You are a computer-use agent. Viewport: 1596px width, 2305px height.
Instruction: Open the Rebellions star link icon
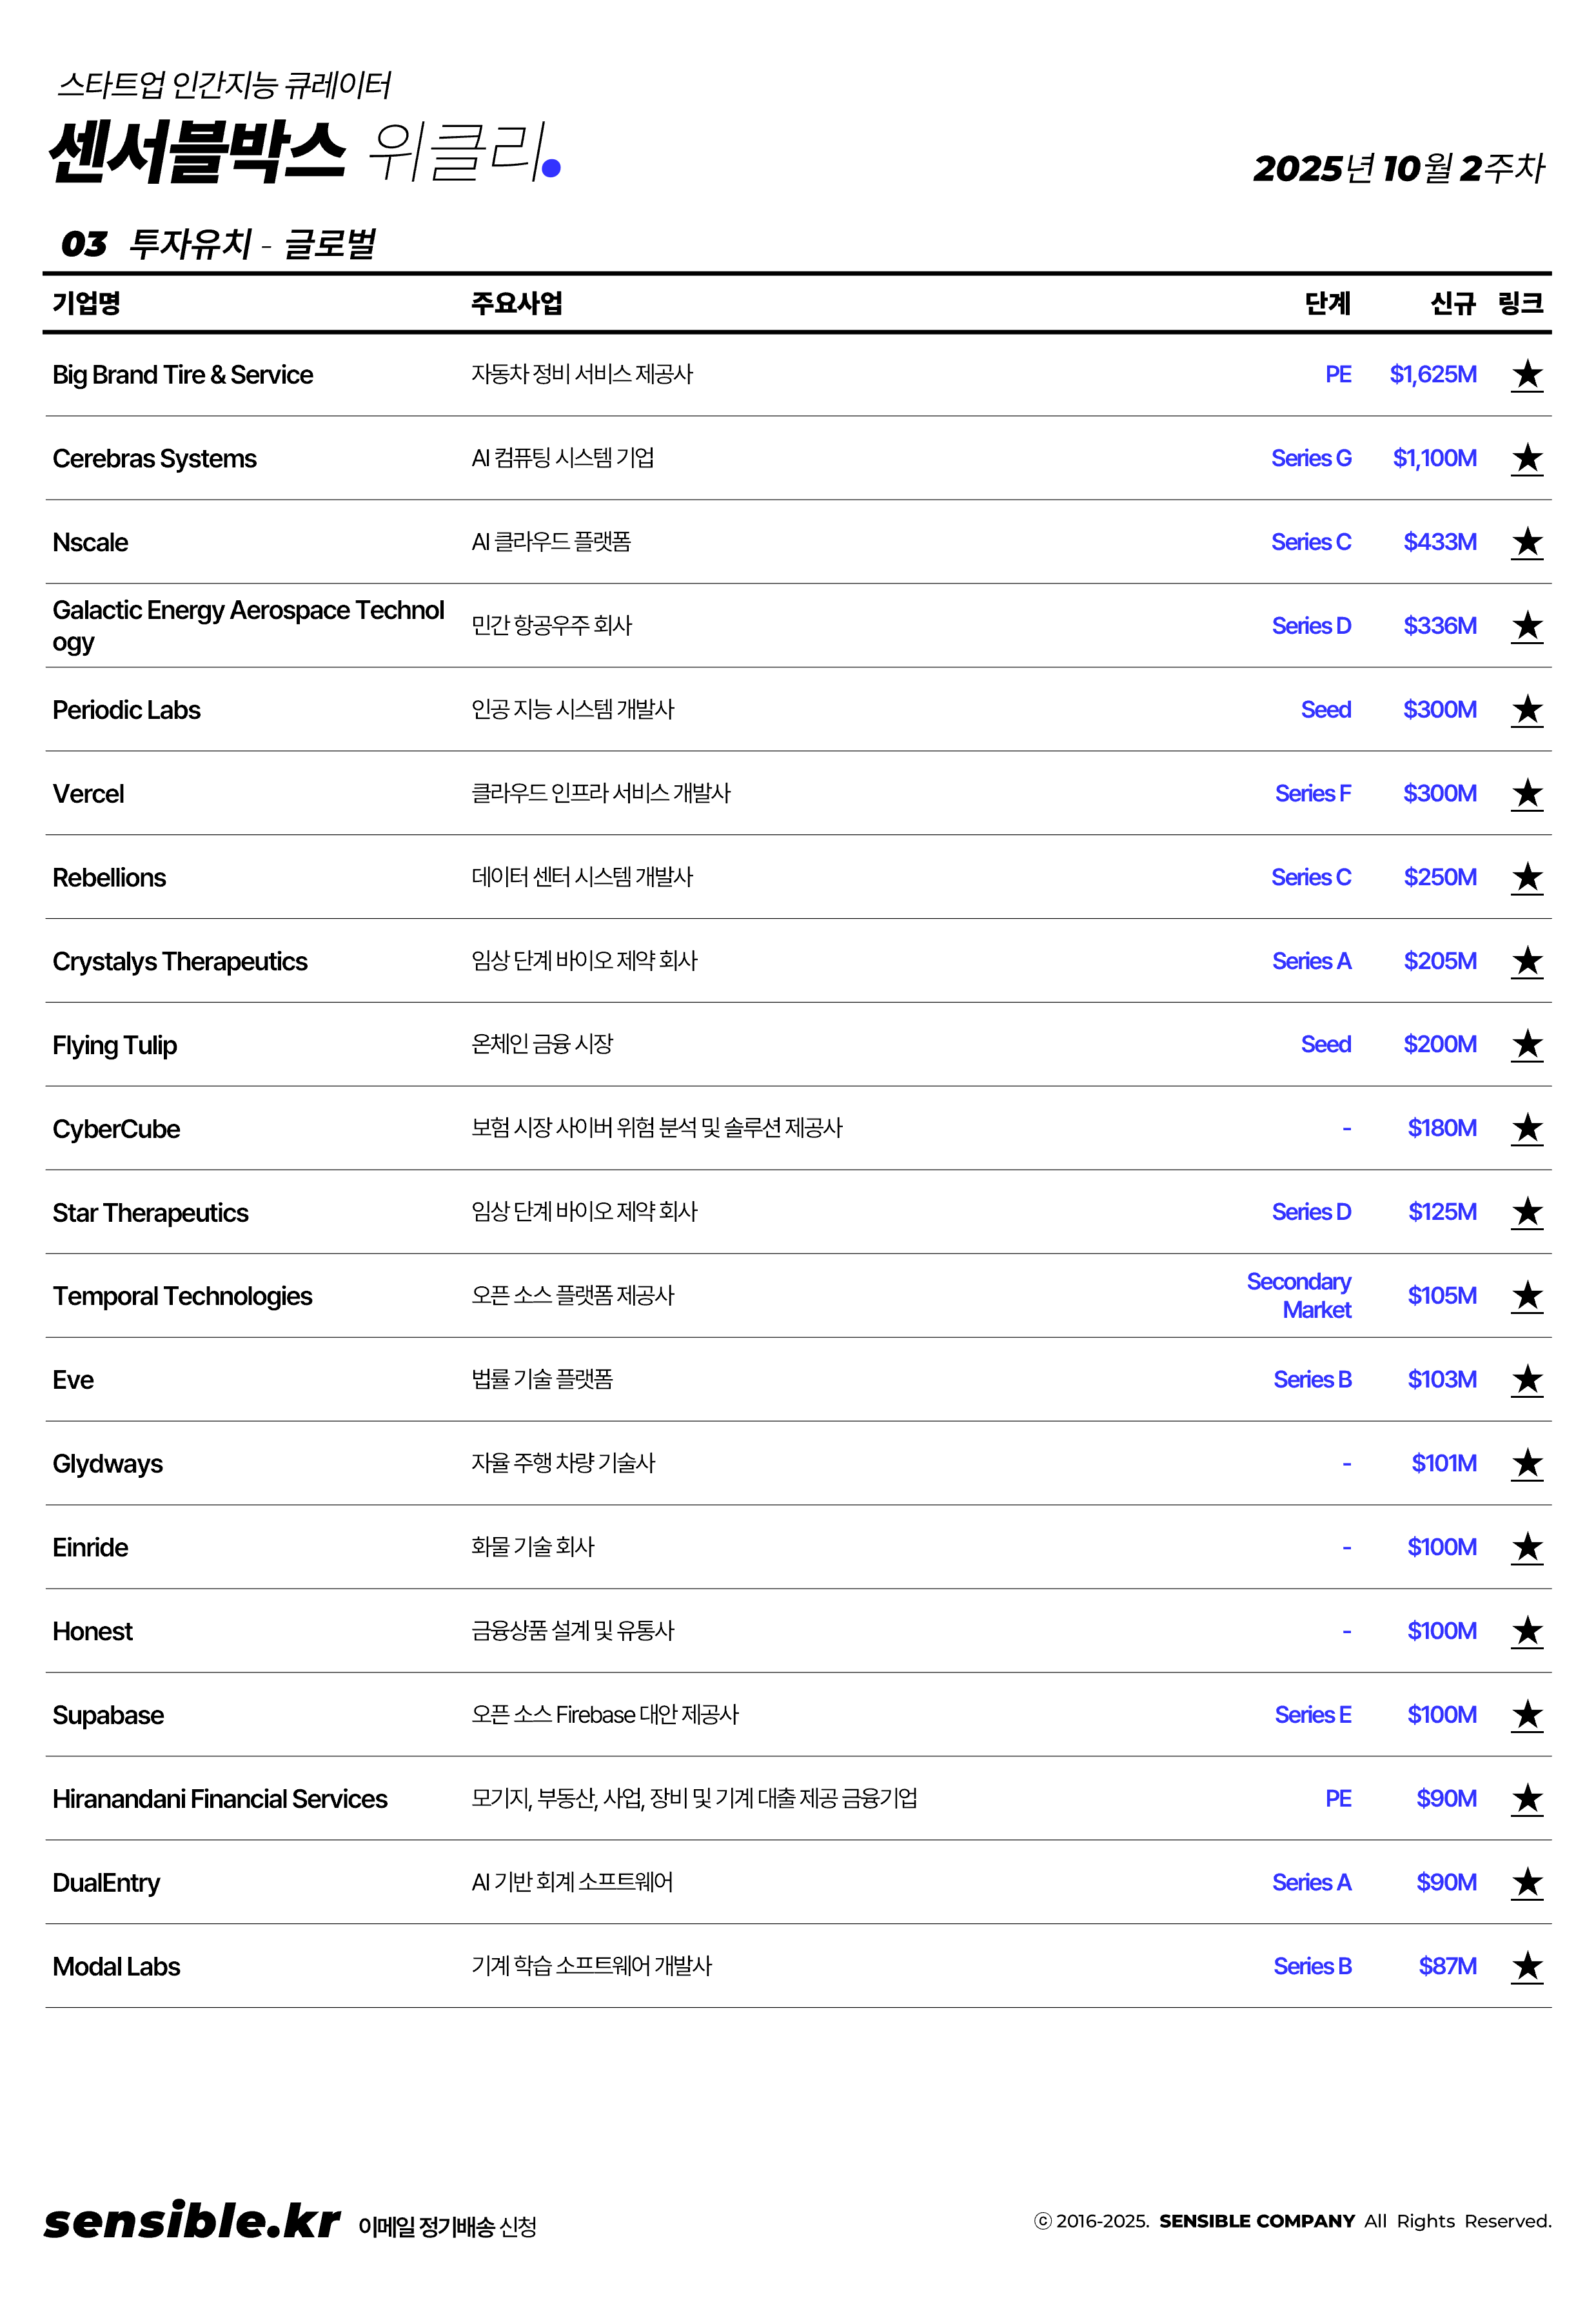(x=1526, y=878)
